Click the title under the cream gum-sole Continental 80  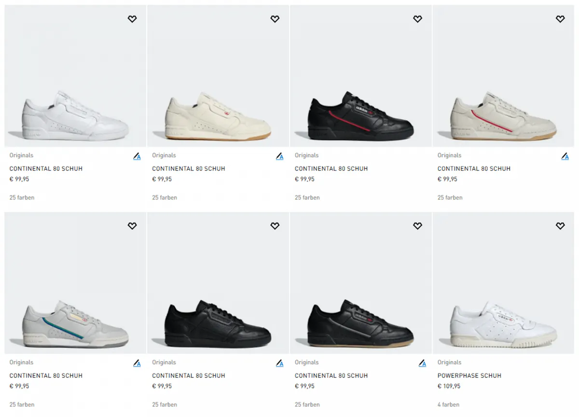click(x=188, y=168)
